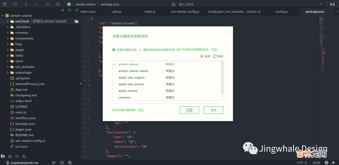This screenshot has width=339, height=165.
Task: Click the run/play icon in toolbar
Action: coord(58,4)
